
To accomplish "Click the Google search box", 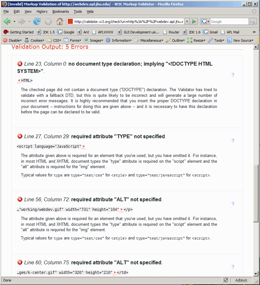I will (229, 21).
